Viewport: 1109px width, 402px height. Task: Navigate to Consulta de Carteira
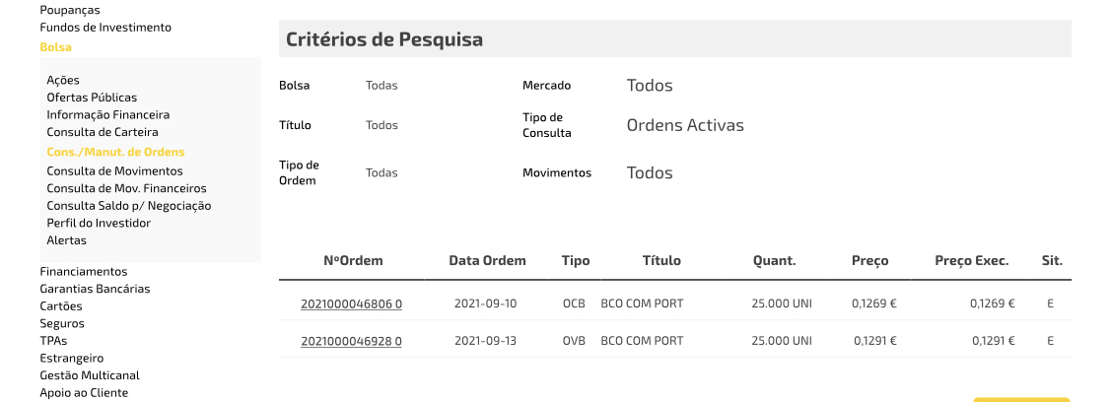pyautogui.click(x=103, y=132)
